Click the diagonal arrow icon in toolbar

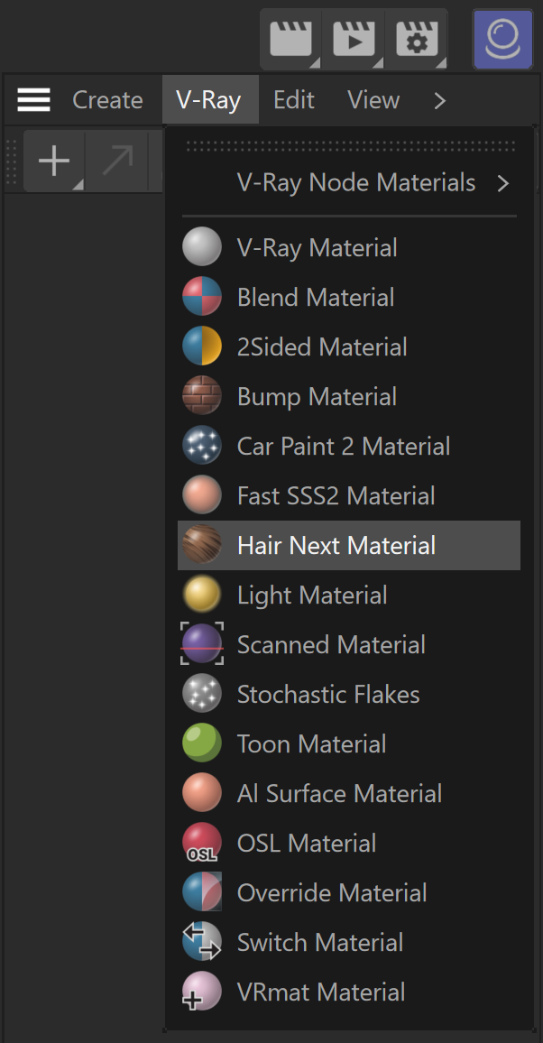point(117,161)
